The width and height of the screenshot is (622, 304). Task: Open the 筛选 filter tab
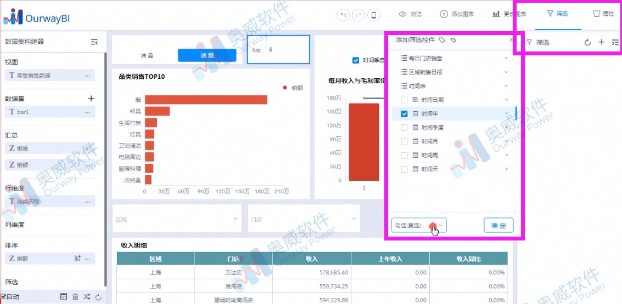pyautogui.click(x=558, y=14)
